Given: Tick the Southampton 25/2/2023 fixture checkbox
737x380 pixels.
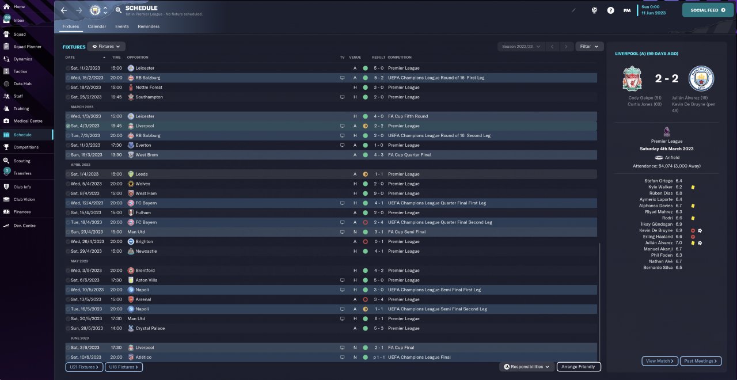Looking at the screenshot, I should click(68, 97).
